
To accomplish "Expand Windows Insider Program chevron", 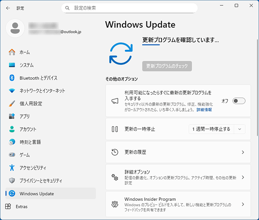I will [243, 204].
